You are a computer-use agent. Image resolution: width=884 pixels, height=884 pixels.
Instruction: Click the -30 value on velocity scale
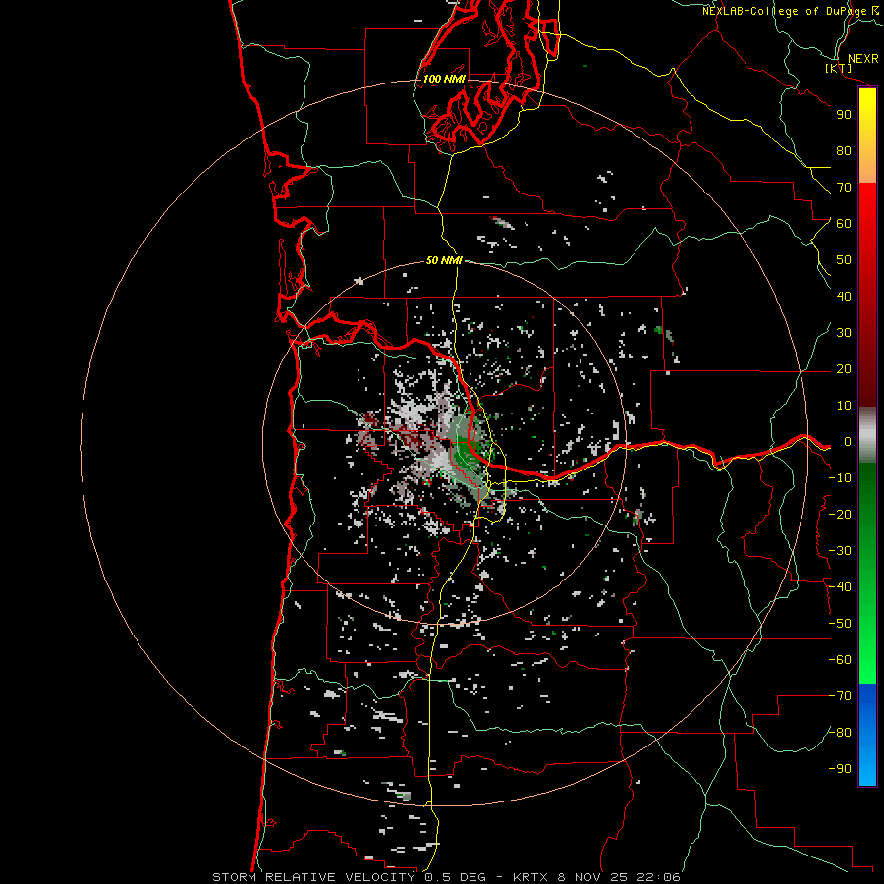(x=840, y=551)
